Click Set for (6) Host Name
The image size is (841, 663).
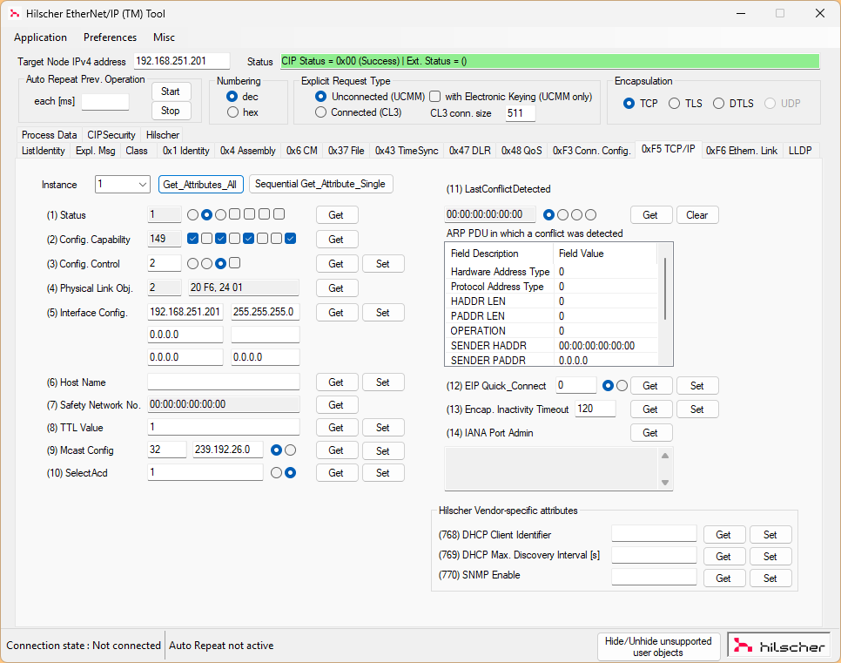[383, 382]
